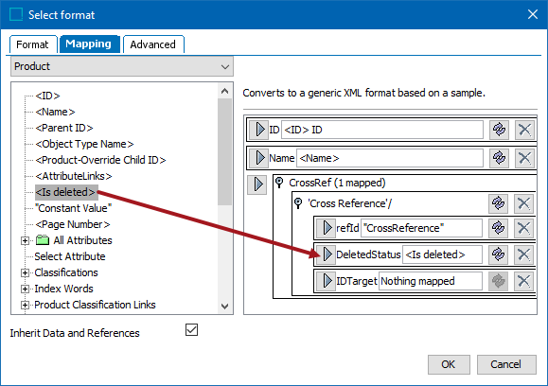Expand the Classifications tree node
The width and height of the screenshot is (548, 386).
[x=25, y=272]
